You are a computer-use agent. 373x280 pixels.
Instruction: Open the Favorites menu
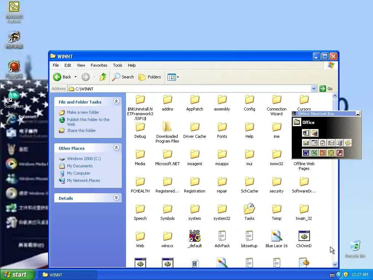[99, 65]
